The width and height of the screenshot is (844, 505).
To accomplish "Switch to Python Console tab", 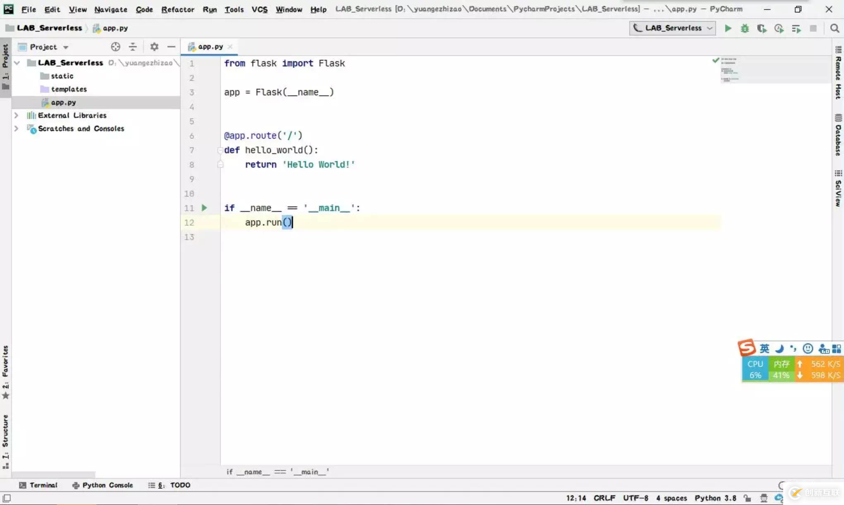I will click(x=108, y=485).
